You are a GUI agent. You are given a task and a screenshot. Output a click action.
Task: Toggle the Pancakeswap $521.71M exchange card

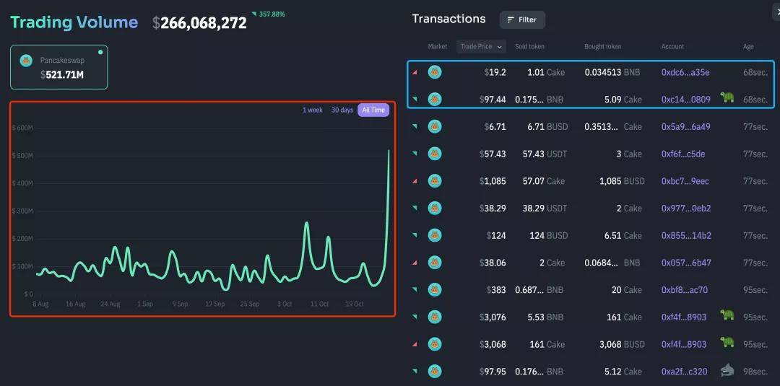pos(58,67)
